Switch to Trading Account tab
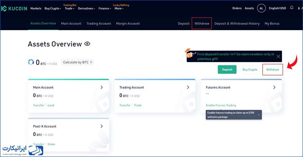The width and height of the screenshot is (303, 157). coord(99,23)
